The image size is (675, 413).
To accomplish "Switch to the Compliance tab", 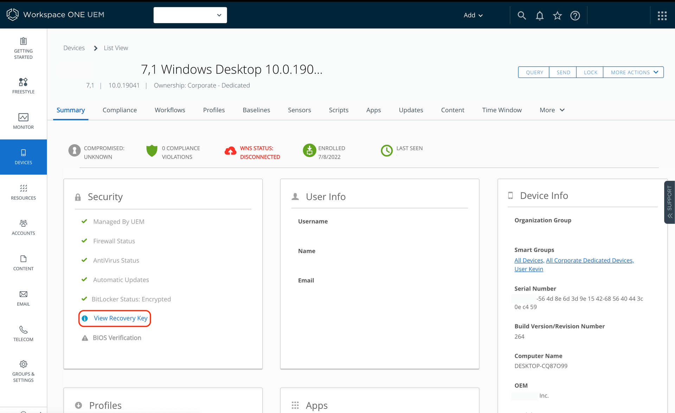I will coord(120,110).
